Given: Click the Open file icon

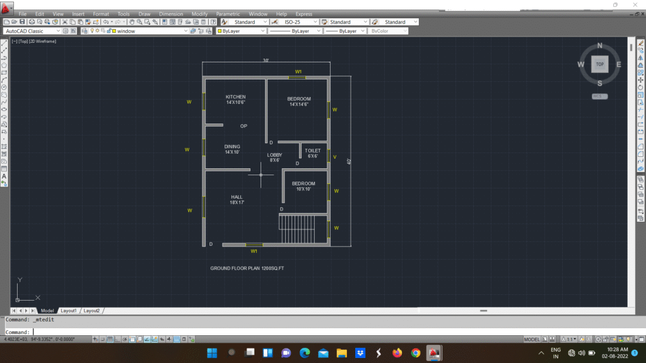Looking at the screenshot, I should point(15,22).
